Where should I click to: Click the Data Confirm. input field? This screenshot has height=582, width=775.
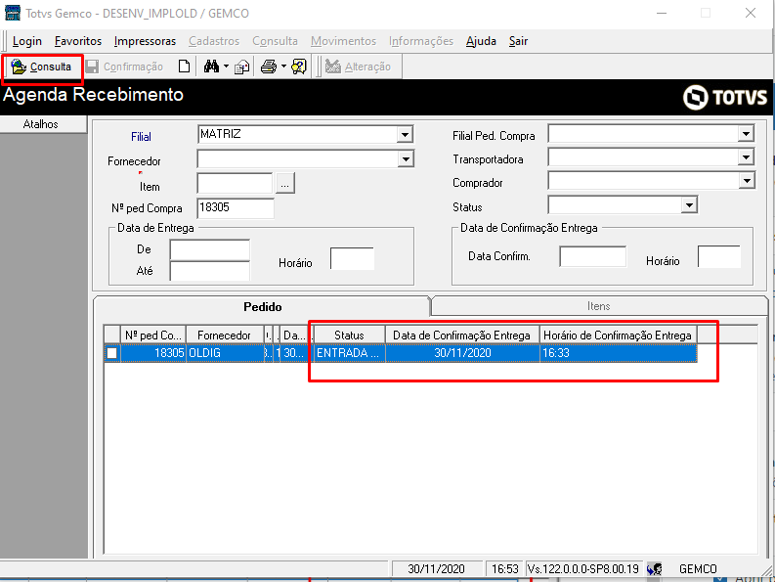click(x=592, y=257)
